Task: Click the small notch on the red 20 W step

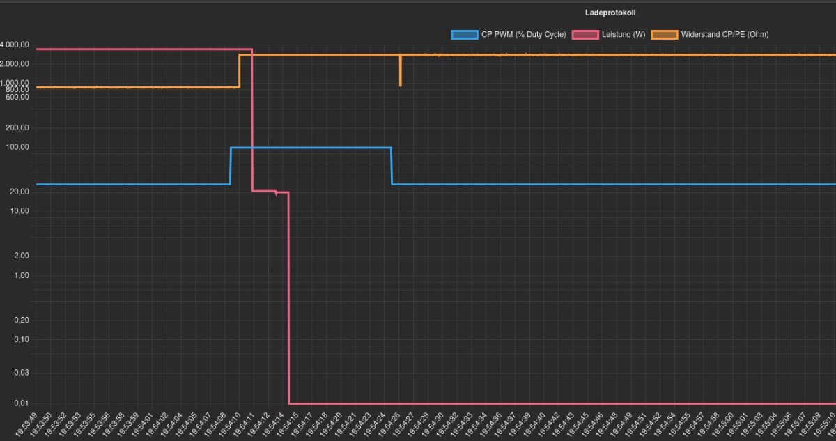Action: click(x=277, y=194)
